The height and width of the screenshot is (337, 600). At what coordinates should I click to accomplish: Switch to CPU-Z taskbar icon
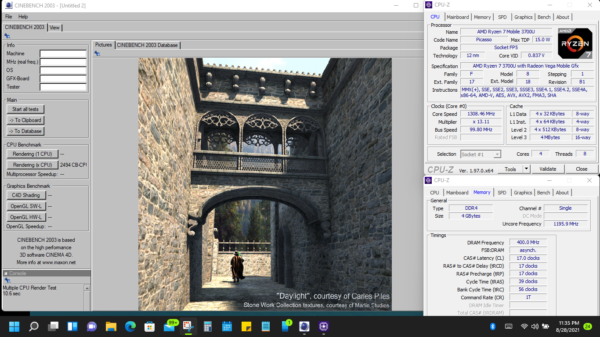pyautogui.click(x=324, y=326)
